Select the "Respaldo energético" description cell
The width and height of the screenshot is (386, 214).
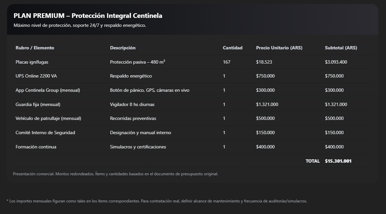tap(131, 76)
